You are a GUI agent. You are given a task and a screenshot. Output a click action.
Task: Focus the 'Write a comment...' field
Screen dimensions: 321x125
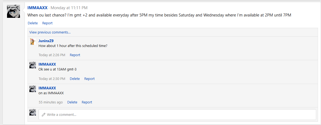pos(178,114)
